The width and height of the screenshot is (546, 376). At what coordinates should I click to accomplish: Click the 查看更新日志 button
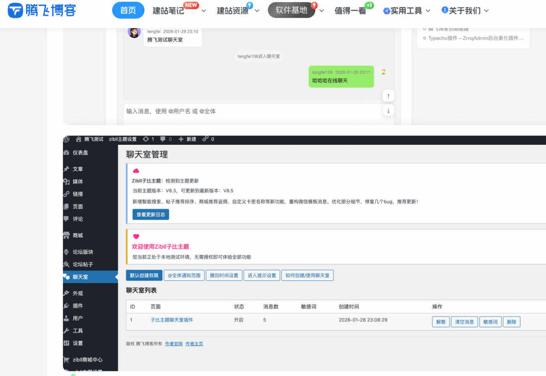(x=151, y=214)
